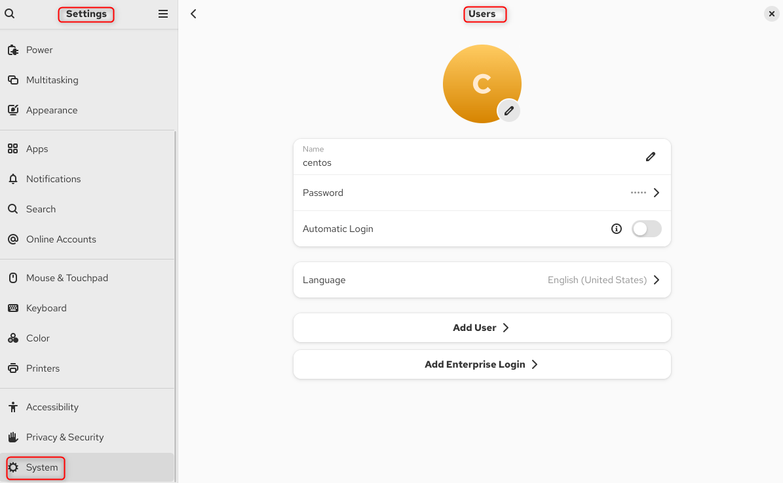Click the sidebar vertical scrollbar
This screenshot has width=783, height=483.
coord(175,295)
